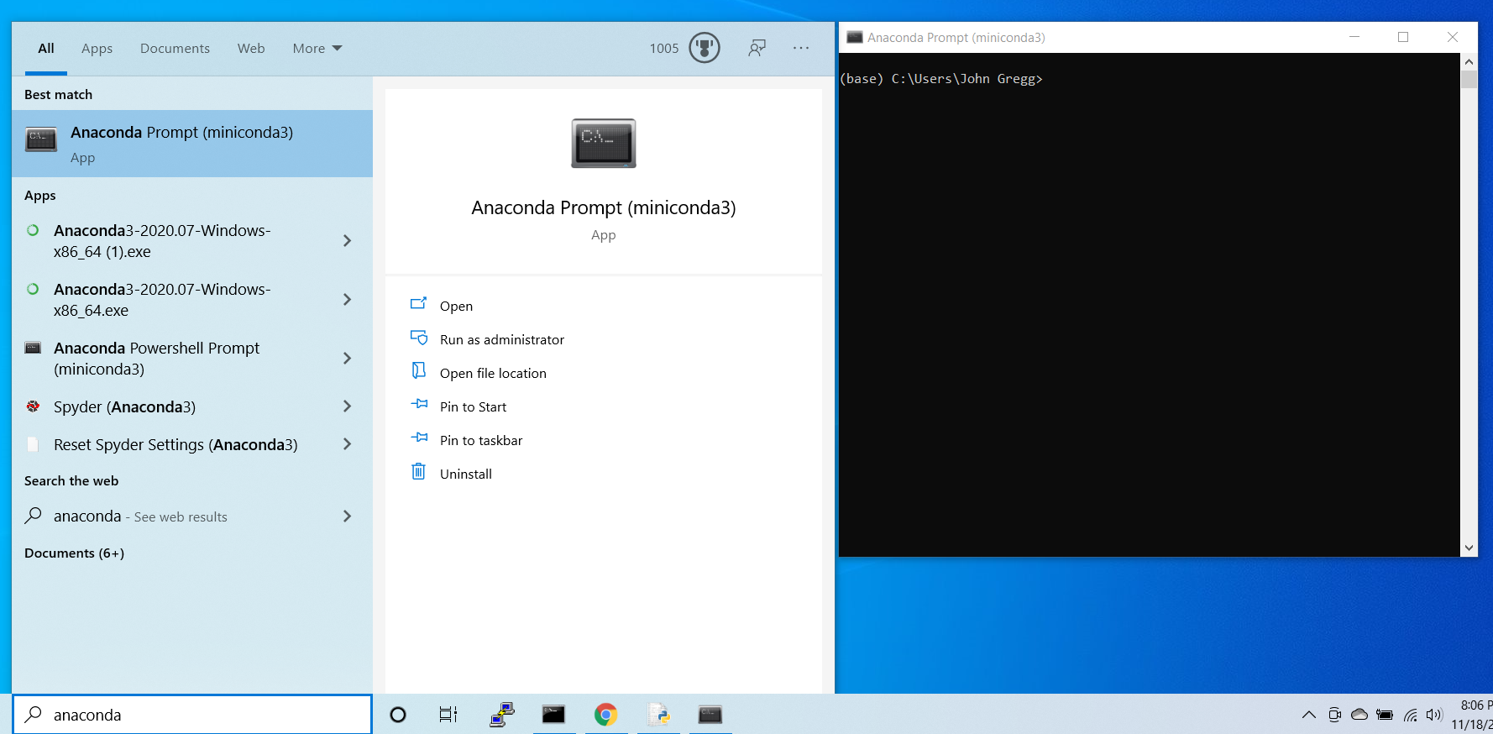Click the battery tray icon
1493x734 pixels.
click(x=1385, y=716)
